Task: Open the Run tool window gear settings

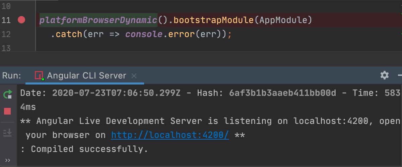Action: 385,75
